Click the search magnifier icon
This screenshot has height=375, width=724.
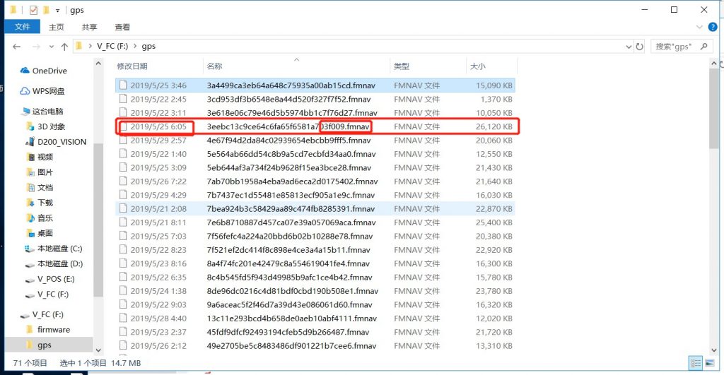tap(703, 47)
